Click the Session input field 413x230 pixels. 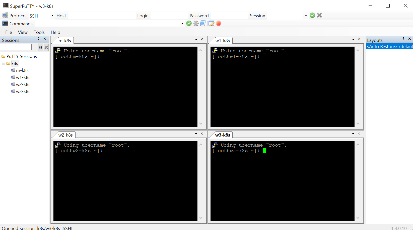[x=285, y=16]
